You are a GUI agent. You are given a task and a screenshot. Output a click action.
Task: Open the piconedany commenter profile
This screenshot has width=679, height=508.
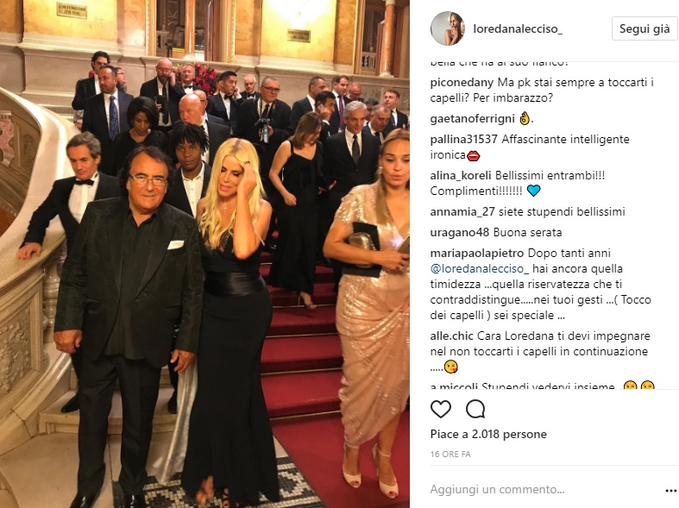click(x=462, y=82)
